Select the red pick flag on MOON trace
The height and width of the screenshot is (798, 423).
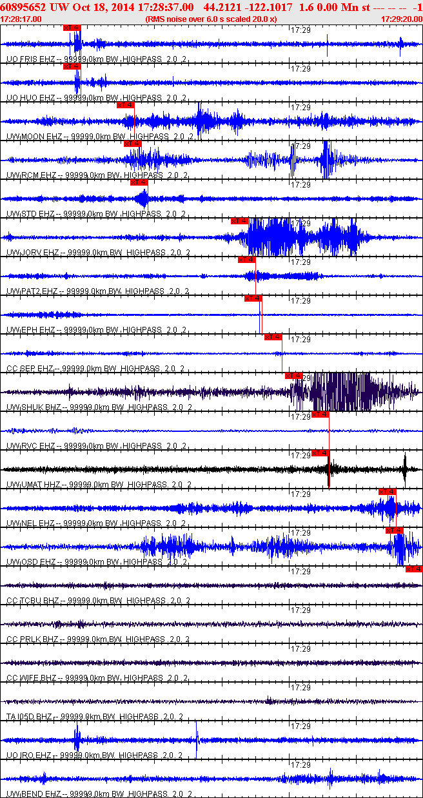[125, 105]
